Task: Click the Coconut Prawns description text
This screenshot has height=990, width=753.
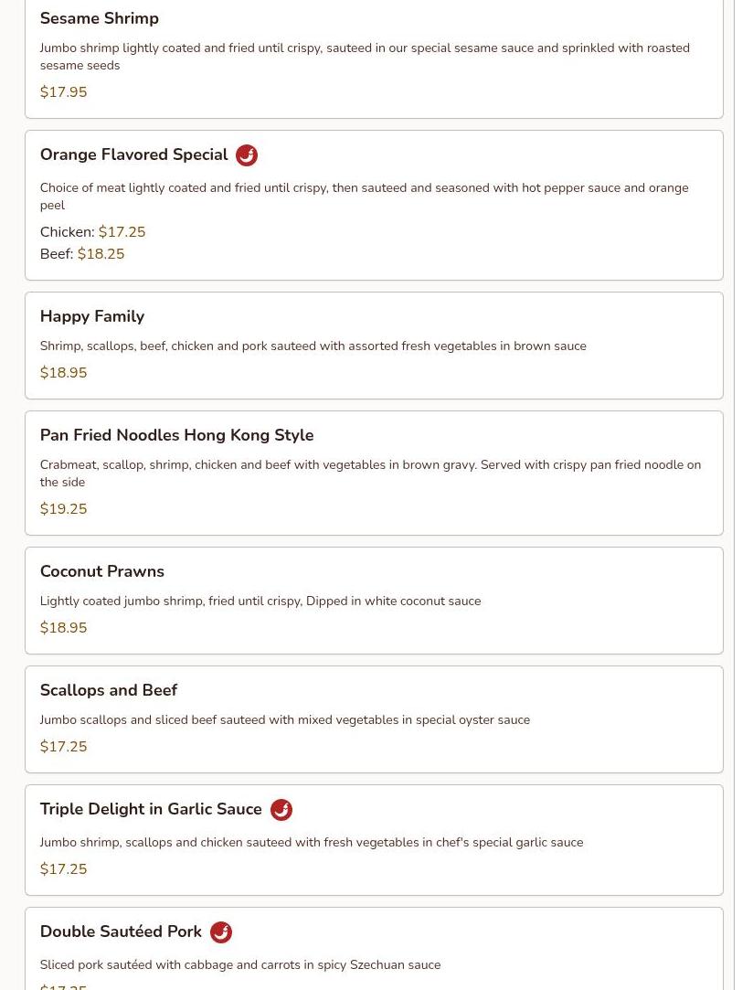Action: [260, 601]
